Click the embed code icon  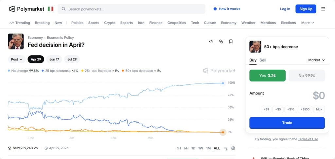pos(211,42)
